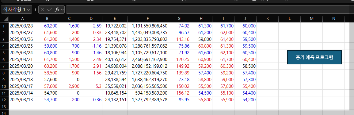Screen dimensions: 354x115
Task: Click the cell with value 55,500
Action: 201,86
